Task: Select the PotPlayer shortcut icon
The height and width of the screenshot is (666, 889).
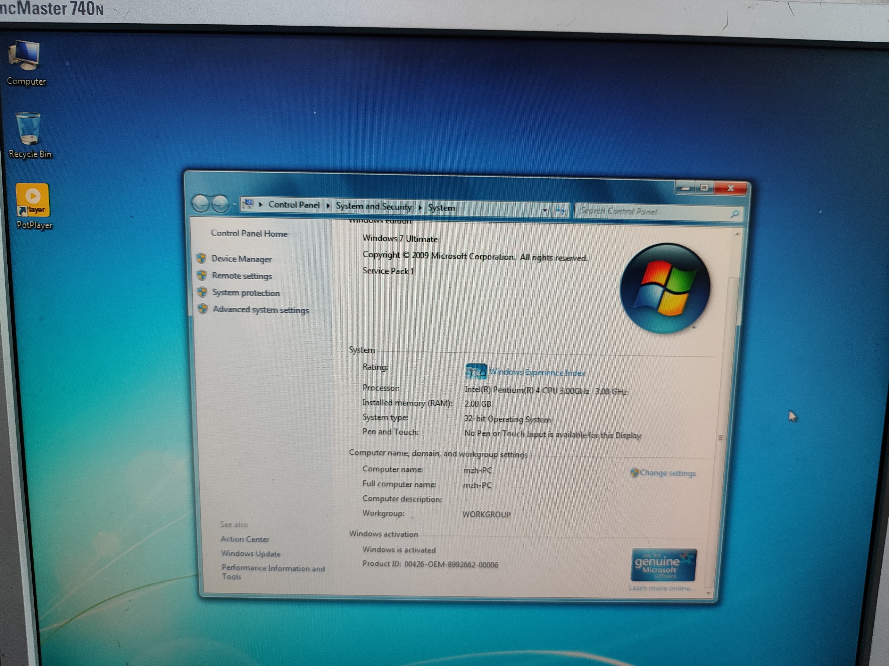Action: click(x=33, y=207)
